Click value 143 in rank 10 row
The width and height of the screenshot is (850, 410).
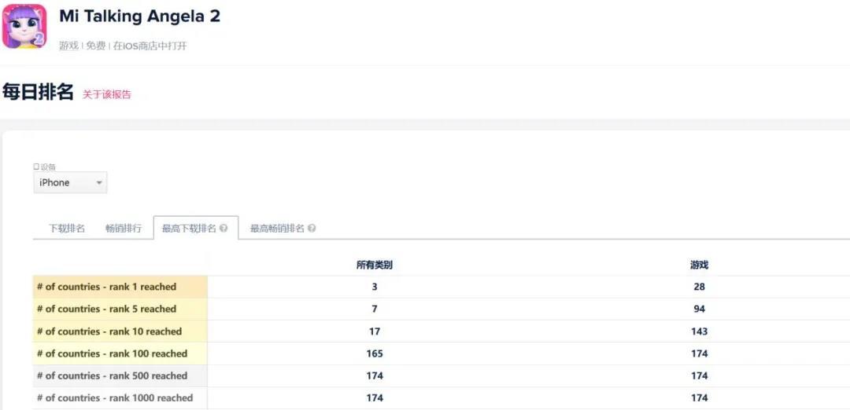coord(700,331)
